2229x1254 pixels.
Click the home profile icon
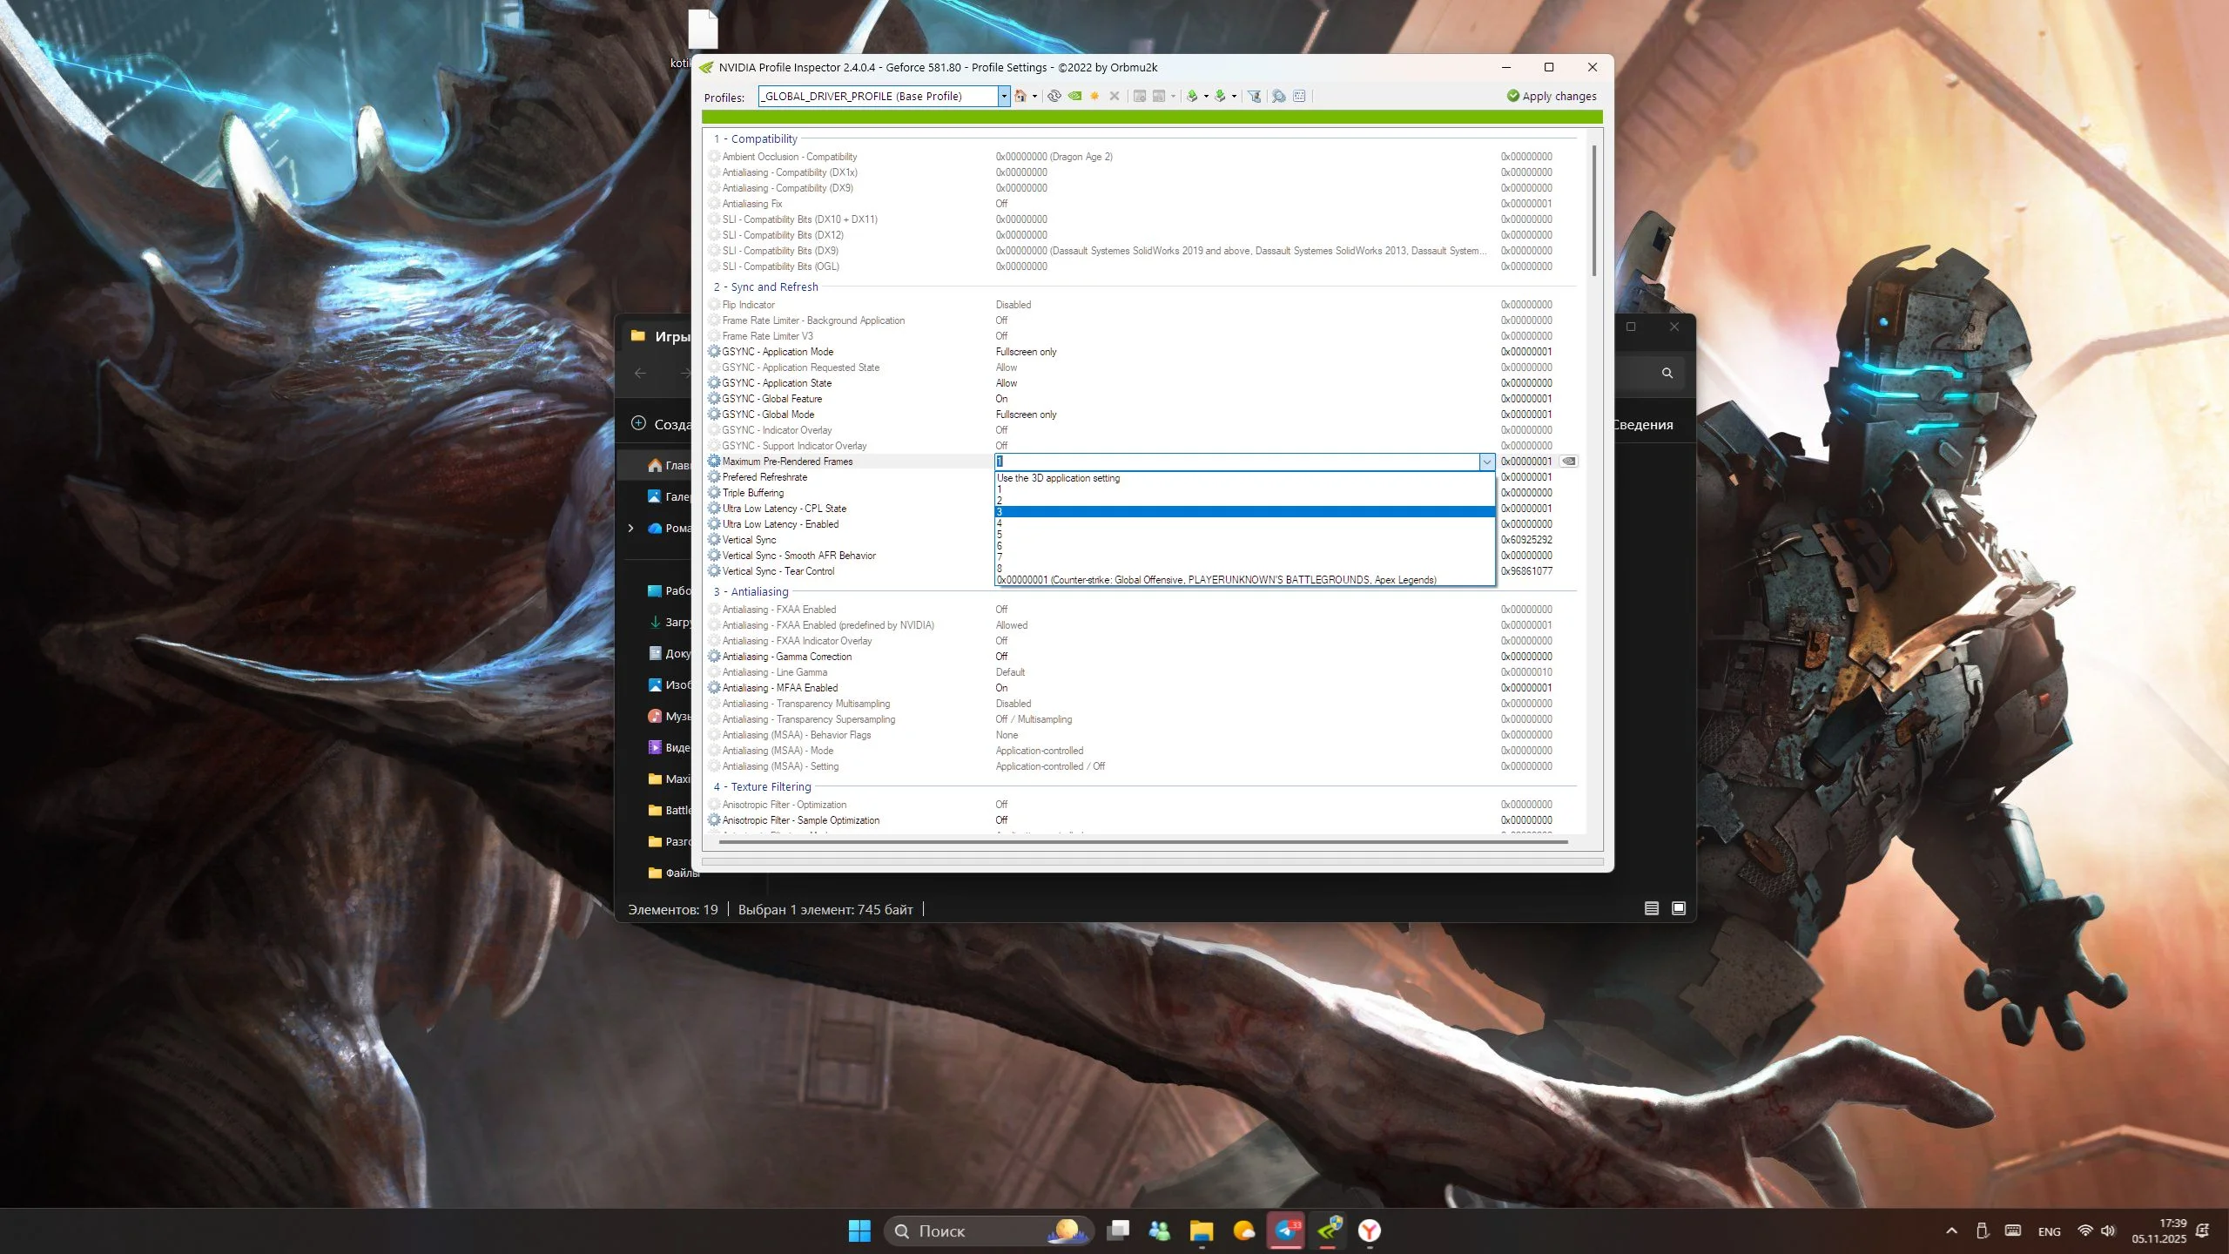1020,96
